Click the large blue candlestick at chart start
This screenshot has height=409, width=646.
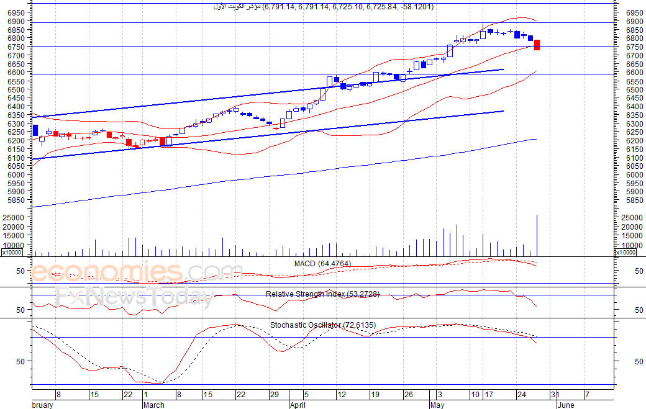coord(35,130)
